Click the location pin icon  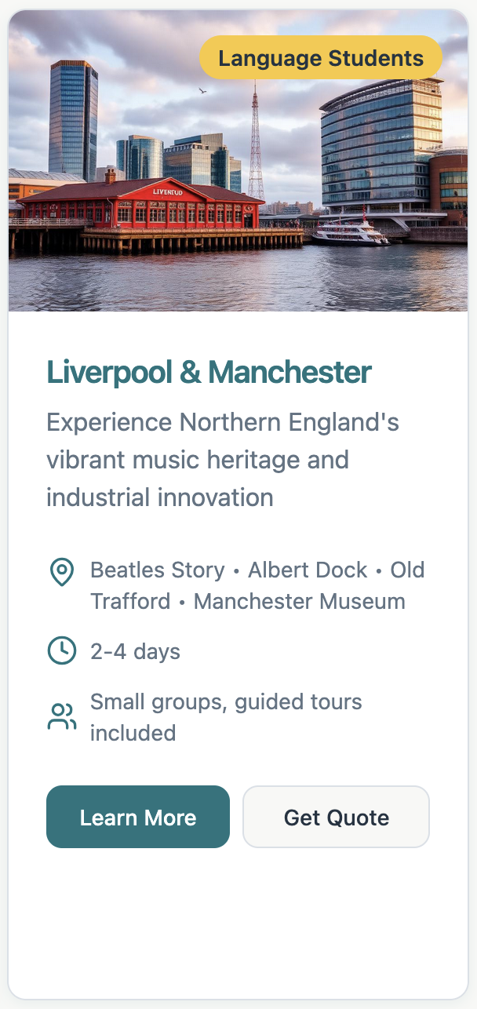pos(61,572)
